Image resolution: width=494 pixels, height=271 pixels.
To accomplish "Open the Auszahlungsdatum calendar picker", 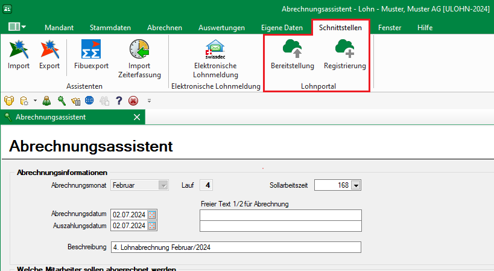I will 152,226.
